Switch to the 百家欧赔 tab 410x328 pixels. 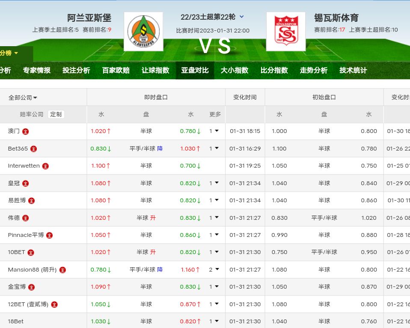(116, 71)
